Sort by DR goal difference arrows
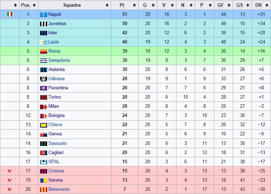 (267, 5)
